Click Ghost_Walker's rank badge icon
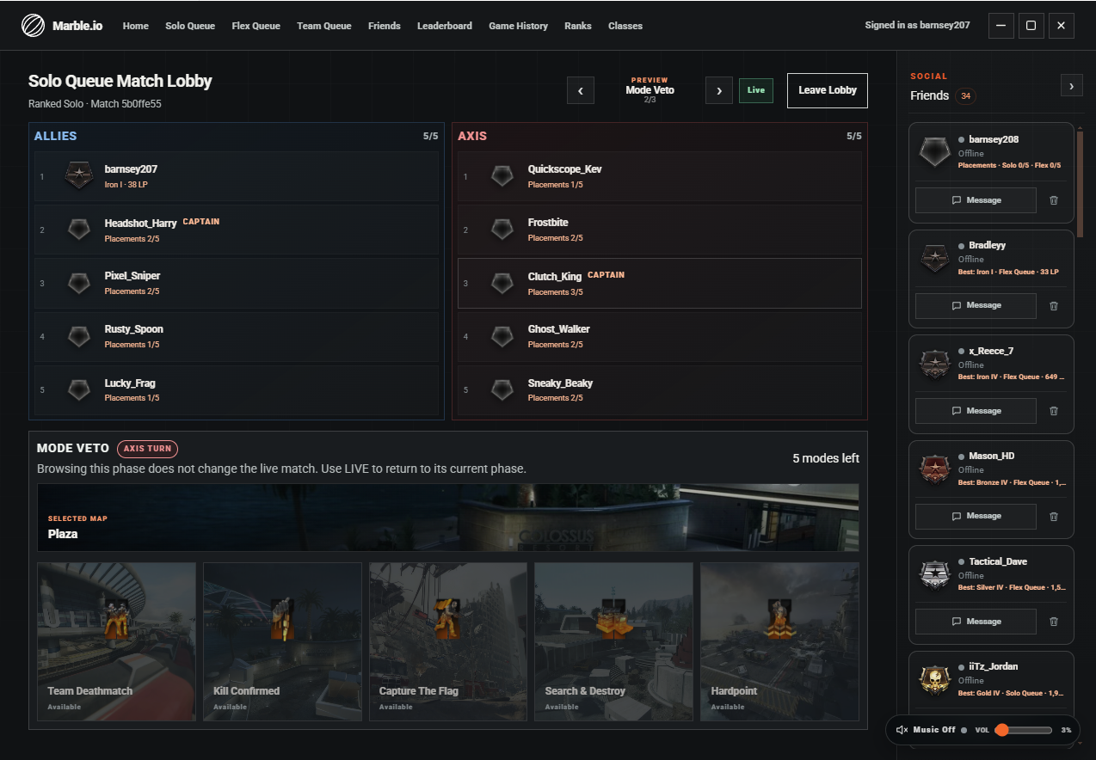This screenshot has width=1096, height=760. click(502, 336)
